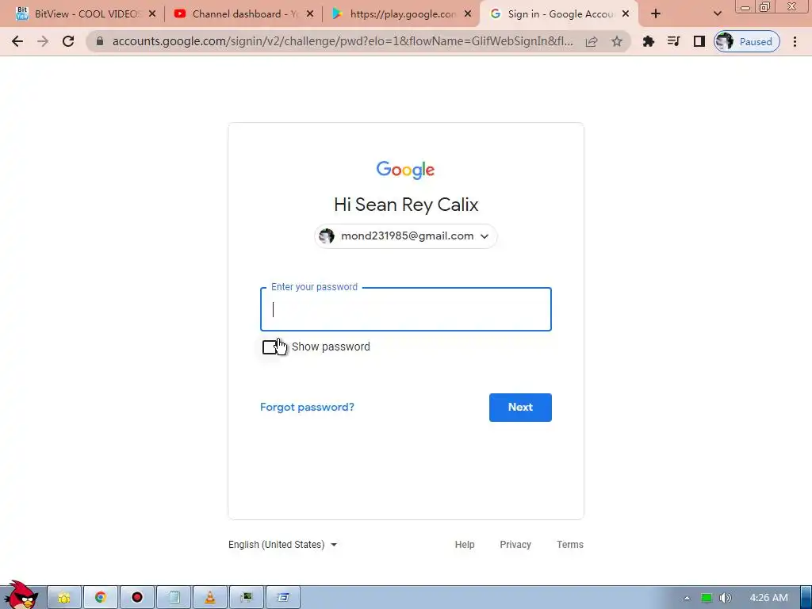Close the Channel dashboard tab
This screenshot has height=609, width=812.
[x=310, y=14]
